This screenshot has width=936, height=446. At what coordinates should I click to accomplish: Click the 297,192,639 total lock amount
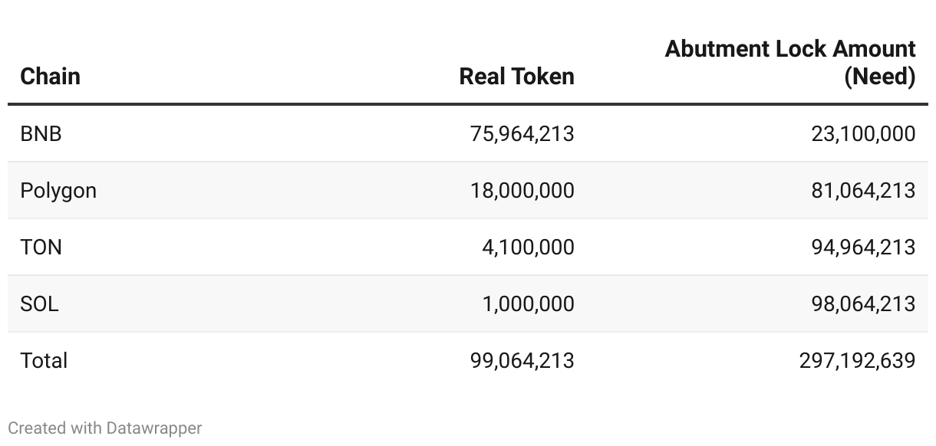pos(857,361)
